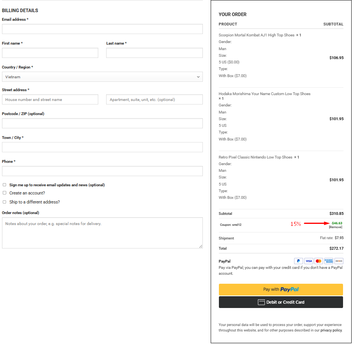This screenshot has width=354, height=344.
Task: Click Scorpion Mortal Kombat AJ1 High Top Shoes
Action: click(256, 35)
